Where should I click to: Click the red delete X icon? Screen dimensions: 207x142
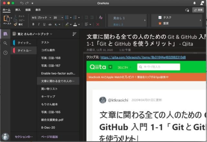tap(98, 25)
